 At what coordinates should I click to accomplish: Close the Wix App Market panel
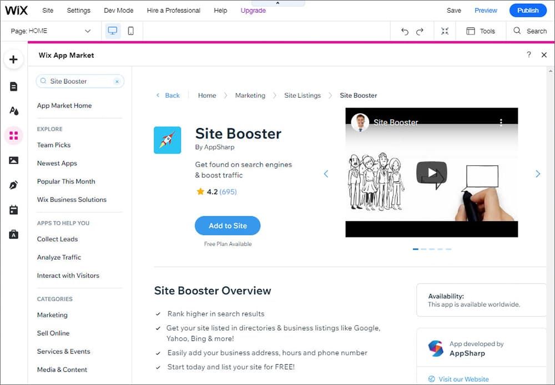(x=544, y=55)
